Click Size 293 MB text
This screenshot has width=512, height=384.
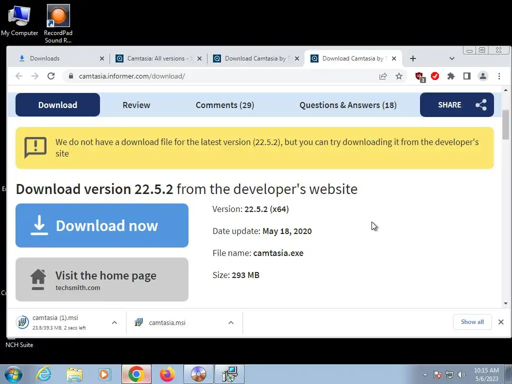tap(236, 275)
